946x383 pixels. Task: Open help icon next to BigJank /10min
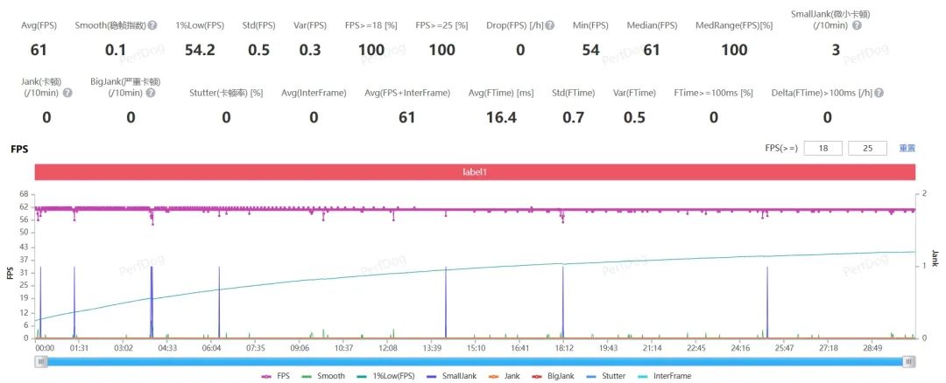[151, 93]
